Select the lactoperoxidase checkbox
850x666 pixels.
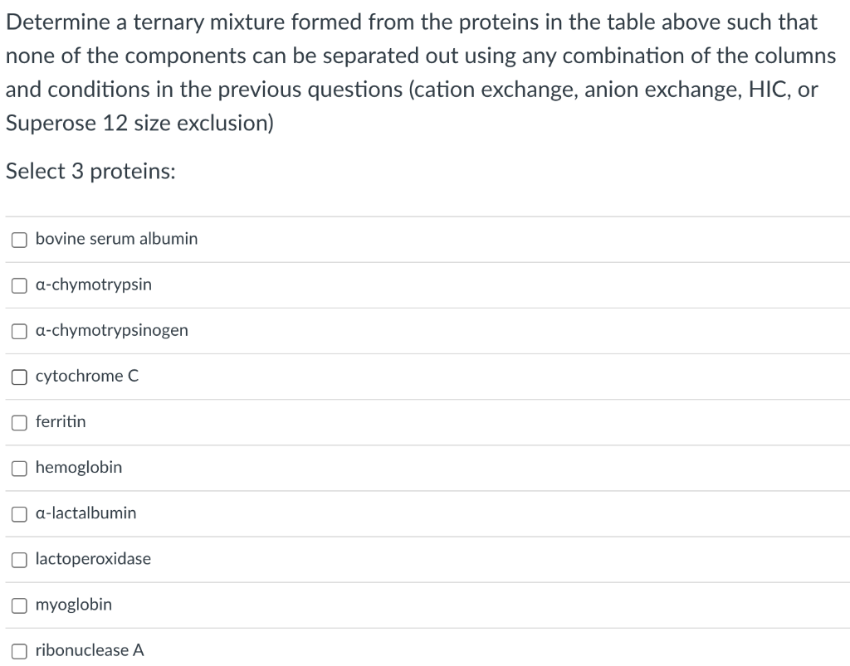[x=17, y=559]
